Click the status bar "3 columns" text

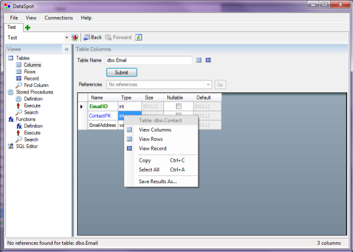click(x=329, y=243)
